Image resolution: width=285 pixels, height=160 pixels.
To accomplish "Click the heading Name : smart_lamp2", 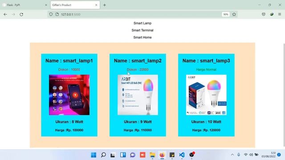I will [138, 61].
